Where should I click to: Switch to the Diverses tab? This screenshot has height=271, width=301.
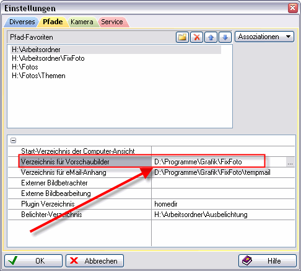(x=22, y=22)
